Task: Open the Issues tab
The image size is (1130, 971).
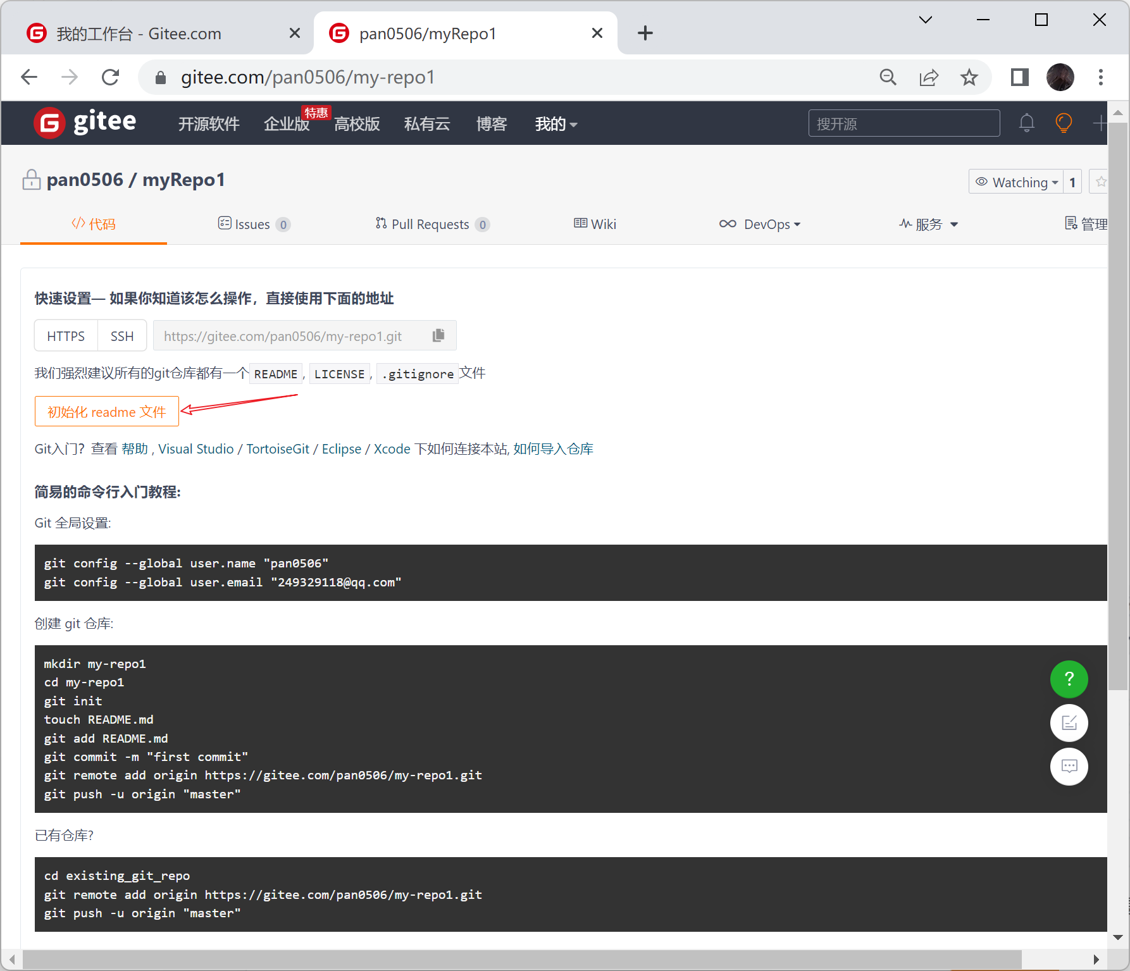Action: 253,225
